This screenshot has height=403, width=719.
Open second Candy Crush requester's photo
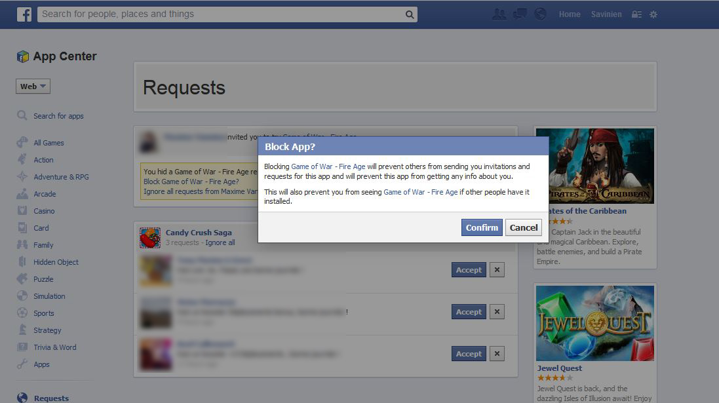tap(156, 313)
